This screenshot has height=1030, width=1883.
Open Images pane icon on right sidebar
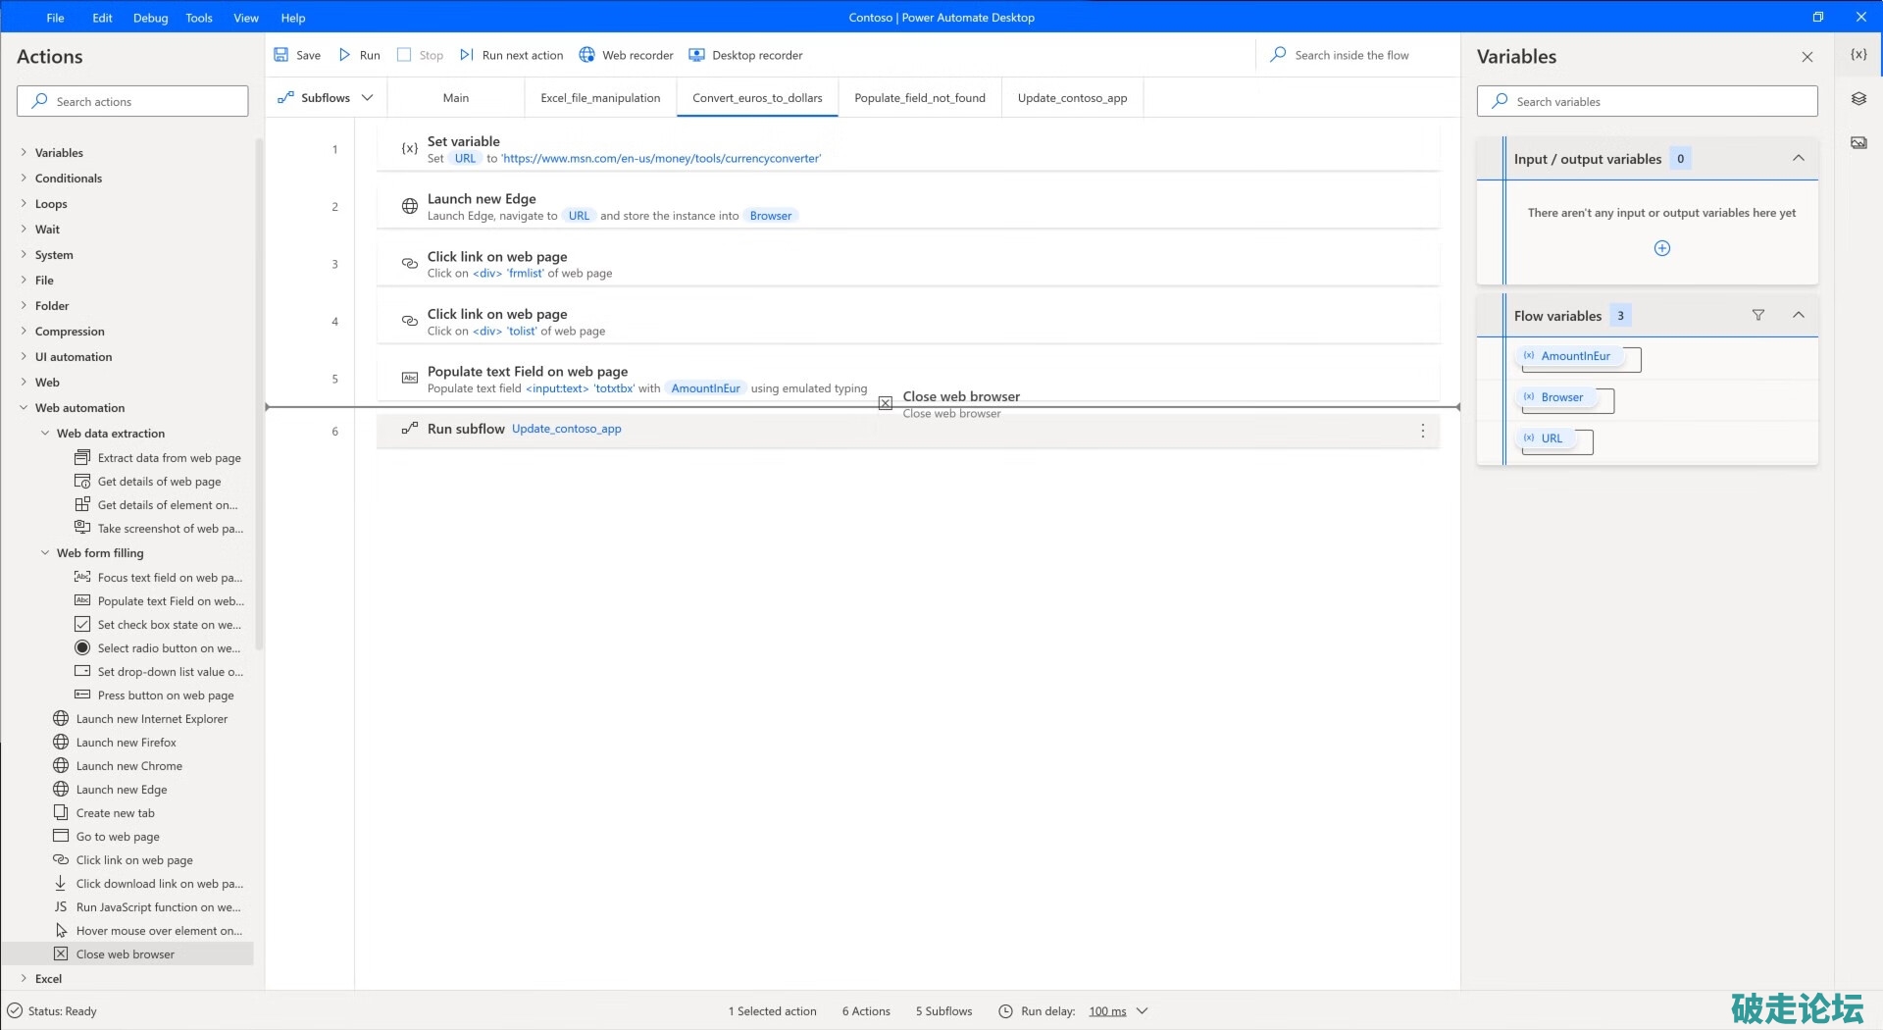pos(1858,143)
